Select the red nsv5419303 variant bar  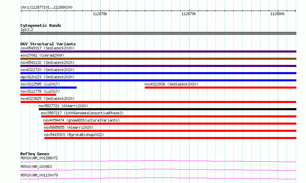pos(171,138)
